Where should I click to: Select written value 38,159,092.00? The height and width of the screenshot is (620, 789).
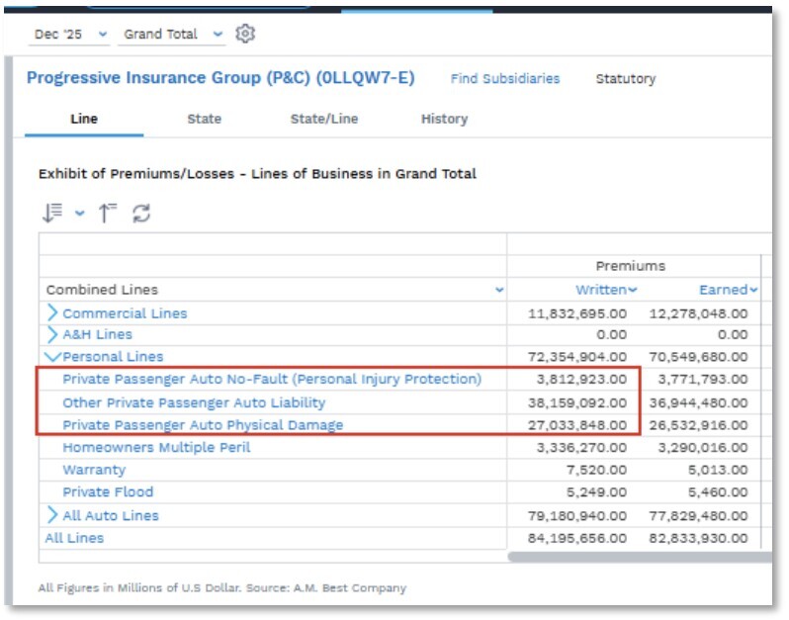tap(577, 402)
